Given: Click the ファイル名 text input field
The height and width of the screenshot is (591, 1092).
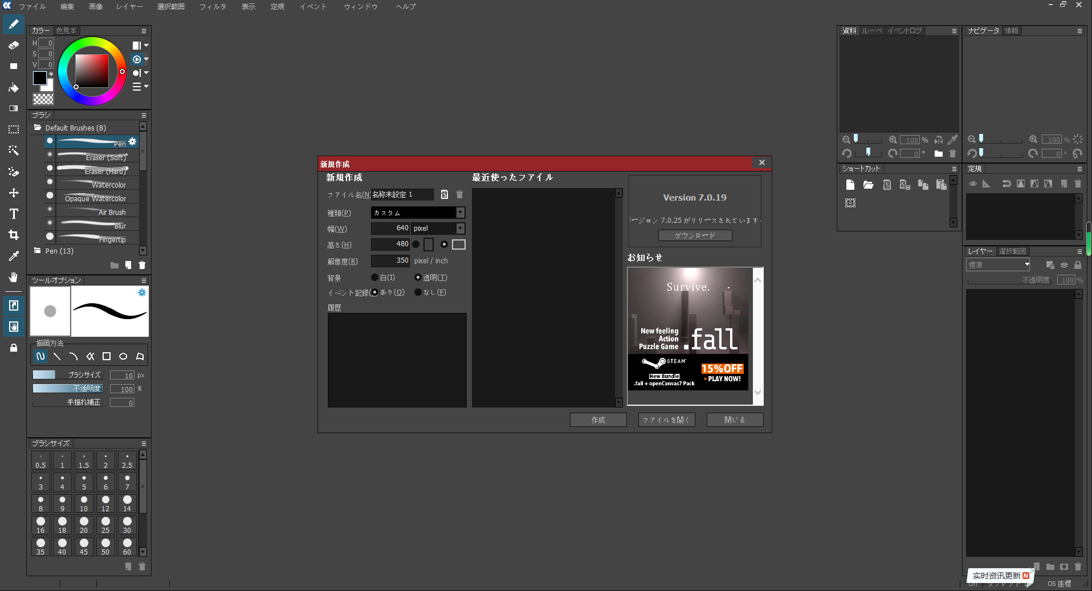Looking at the screenshot, I should point(402,194).
